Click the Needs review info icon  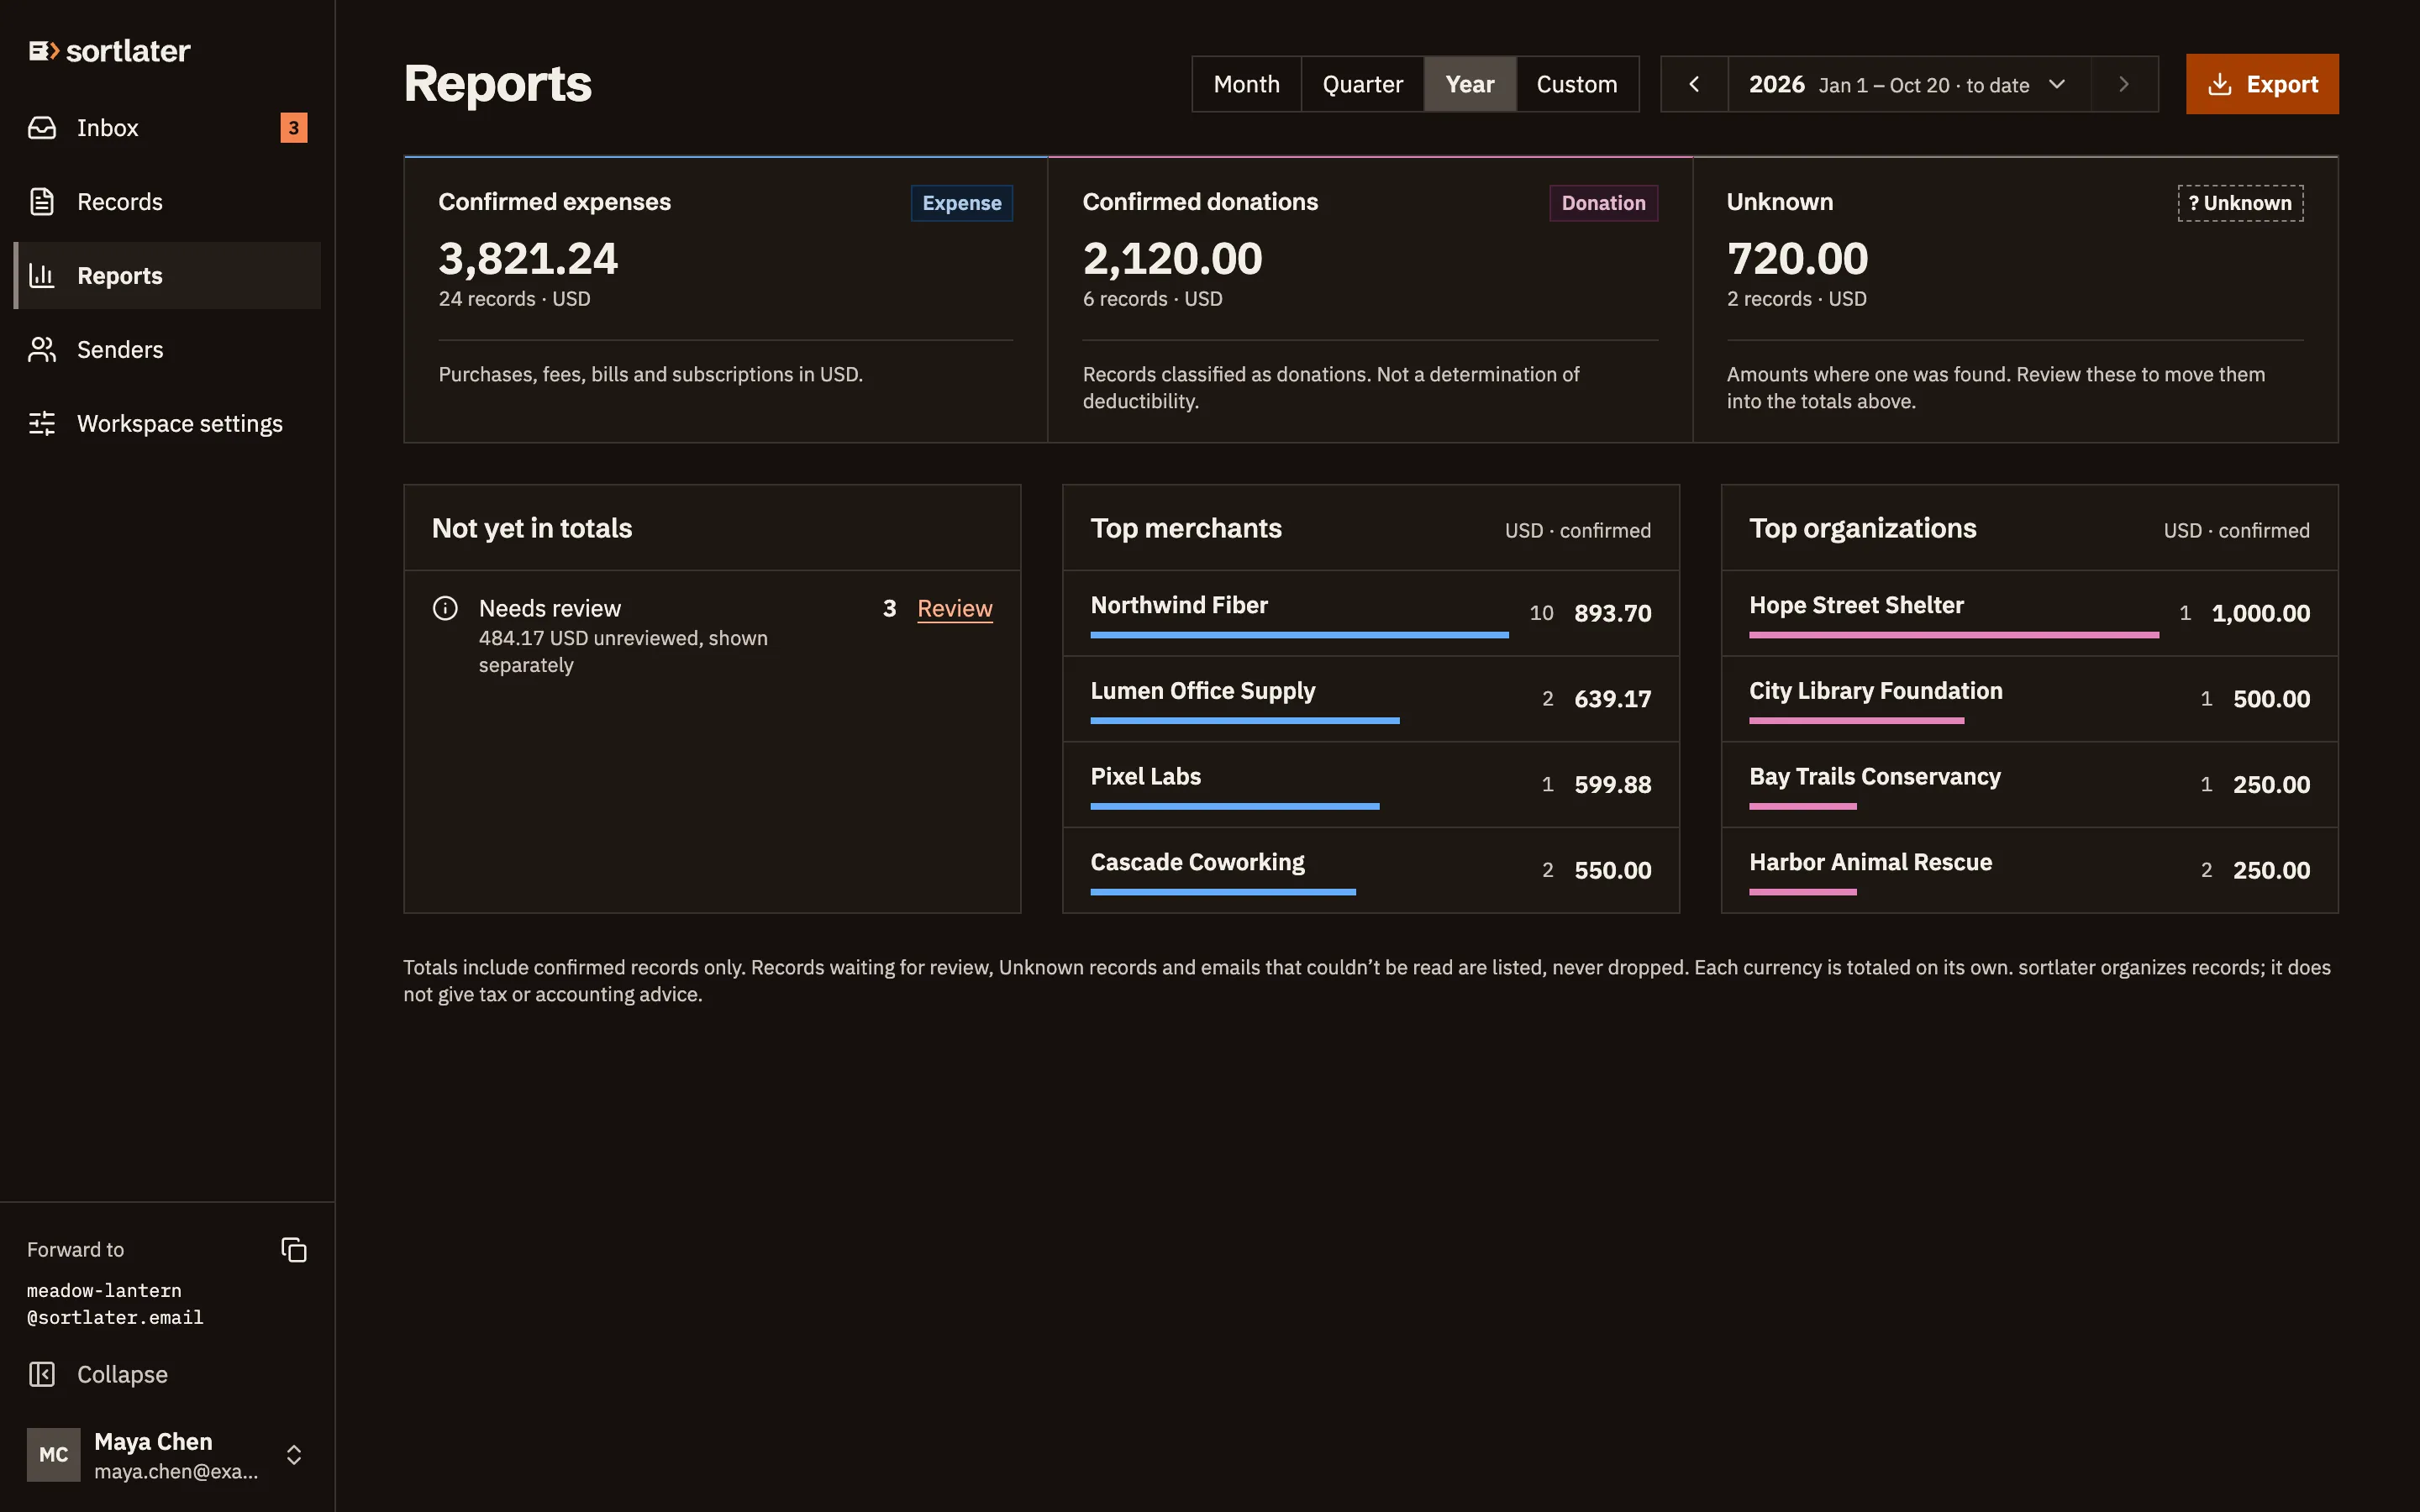(x=445, y=608)
